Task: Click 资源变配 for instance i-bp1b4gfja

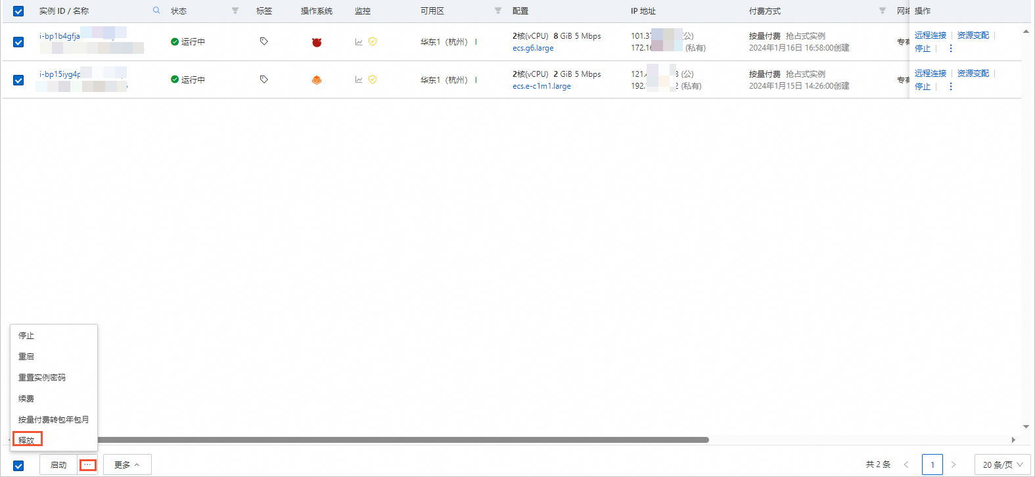Action: 973,35
